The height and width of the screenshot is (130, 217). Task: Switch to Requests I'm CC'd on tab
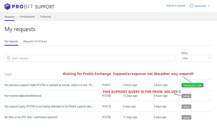tap(35, 41)
